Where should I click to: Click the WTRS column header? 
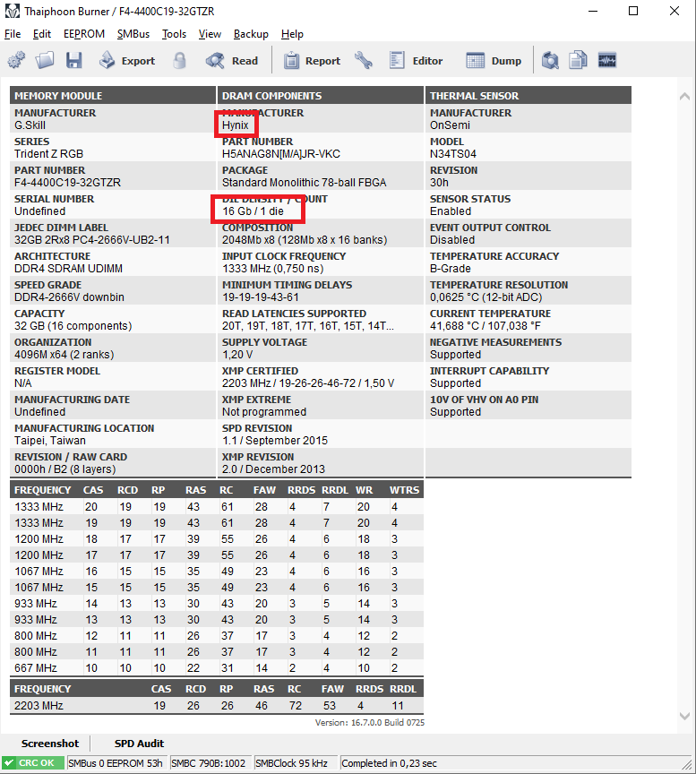(x=404, y=490)
